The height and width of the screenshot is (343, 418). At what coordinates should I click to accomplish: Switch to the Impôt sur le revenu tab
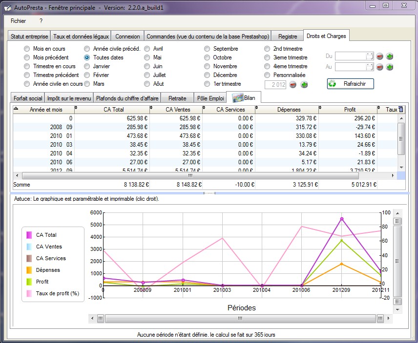click(69, 98)
